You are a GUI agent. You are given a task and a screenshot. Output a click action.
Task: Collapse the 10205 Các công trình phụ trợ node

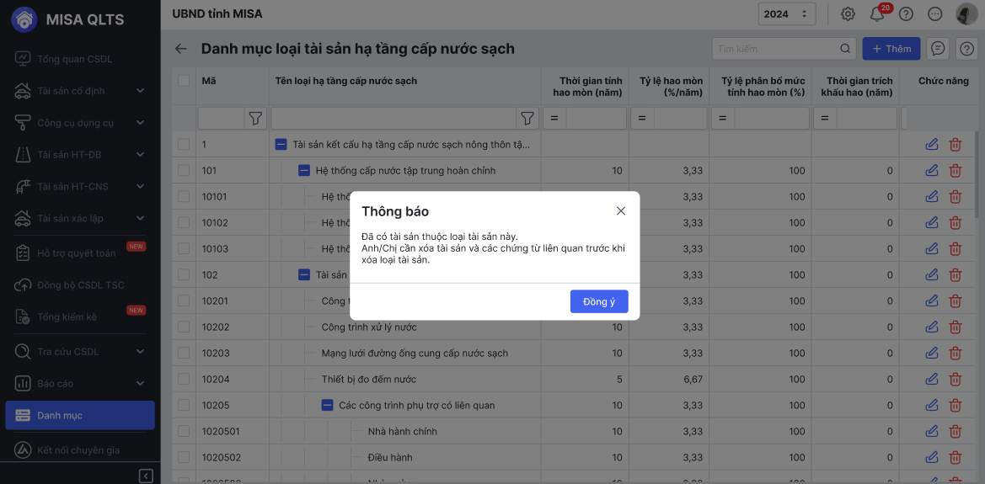point(328,406)
